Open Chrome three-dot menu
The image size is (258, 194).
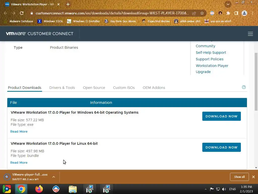(x=252, y=13)
